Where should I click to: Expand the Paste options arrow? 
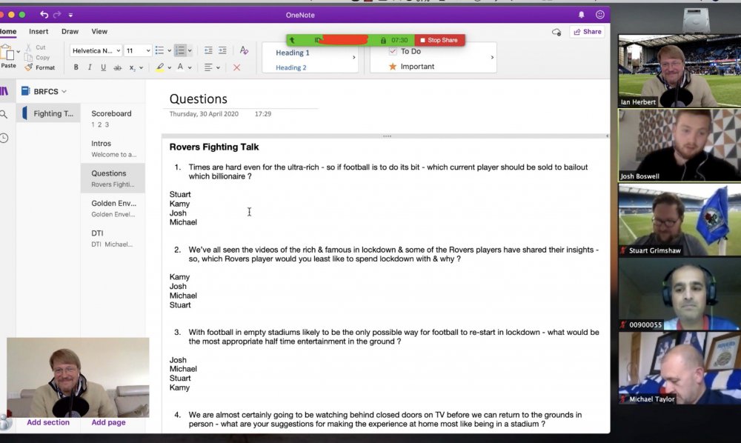[x=19, y=51]
